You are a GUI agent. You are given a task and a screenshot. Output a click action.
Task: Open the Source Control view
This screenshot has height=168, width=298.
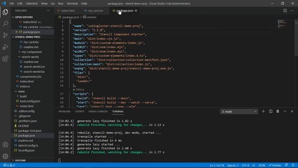point(5,35)
